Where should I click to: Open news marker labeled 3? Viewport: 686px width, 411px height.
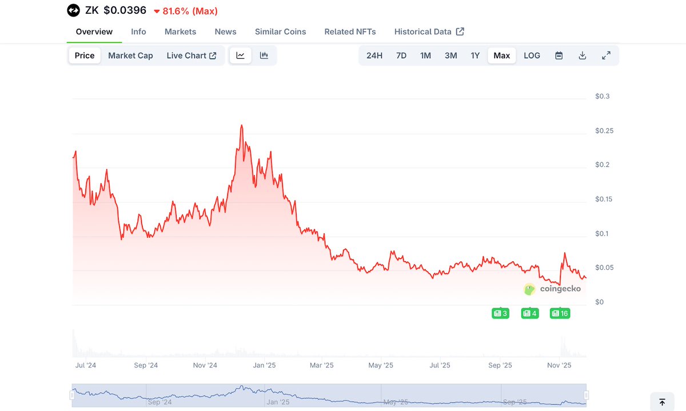500,313
